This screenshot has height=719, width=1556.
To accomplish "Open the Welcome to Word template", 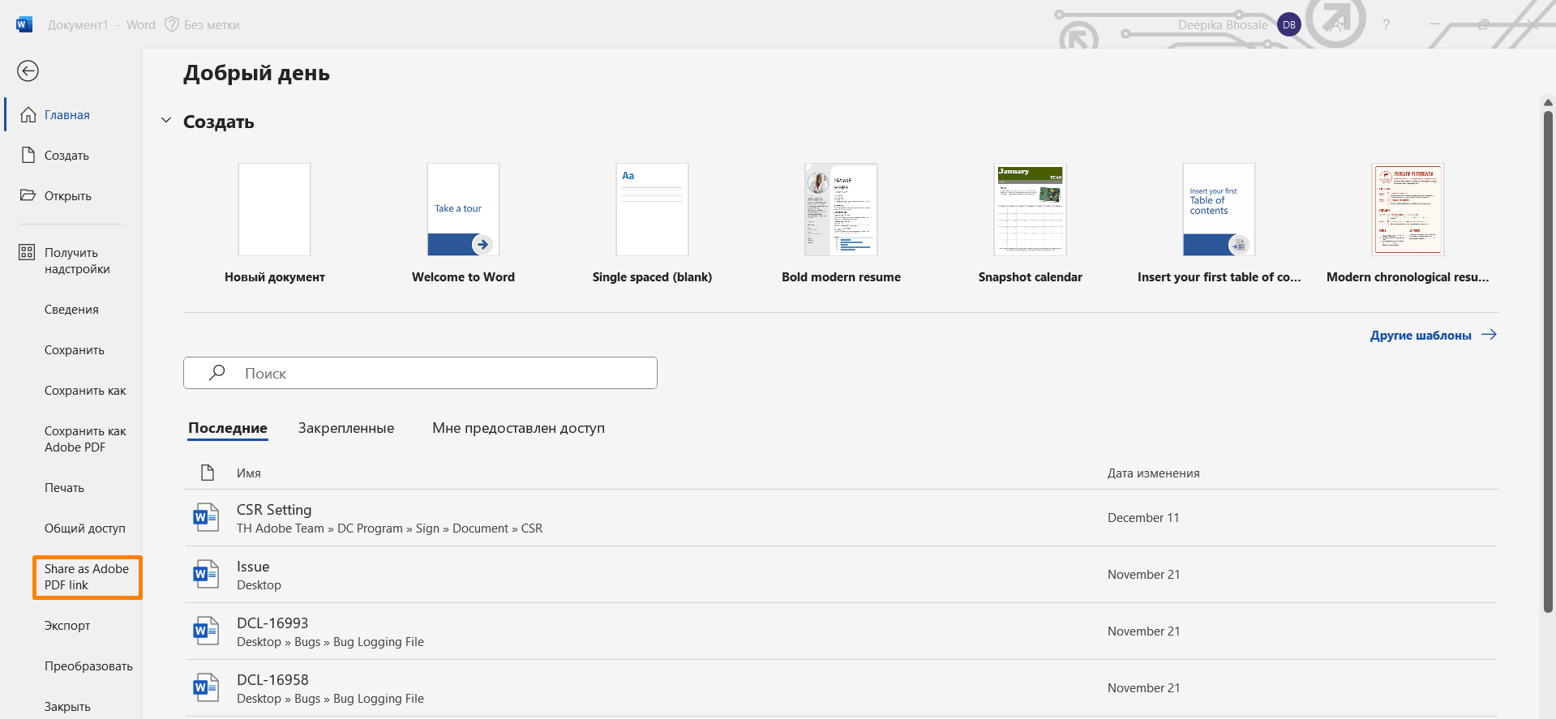I will point(463,223).
